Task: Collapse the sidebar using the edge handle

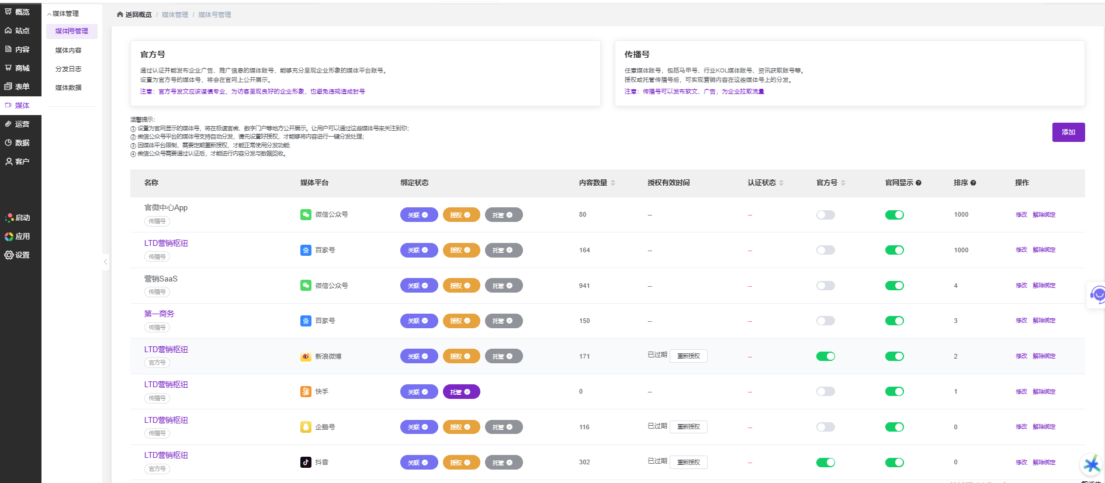Action: [x=105, y=262]
